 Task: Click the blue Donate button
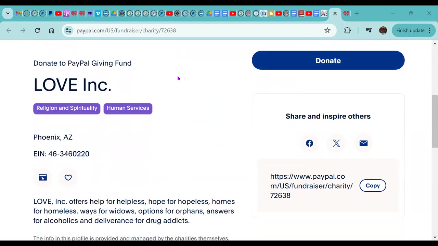pyautogui.click(x=328, y=60)
